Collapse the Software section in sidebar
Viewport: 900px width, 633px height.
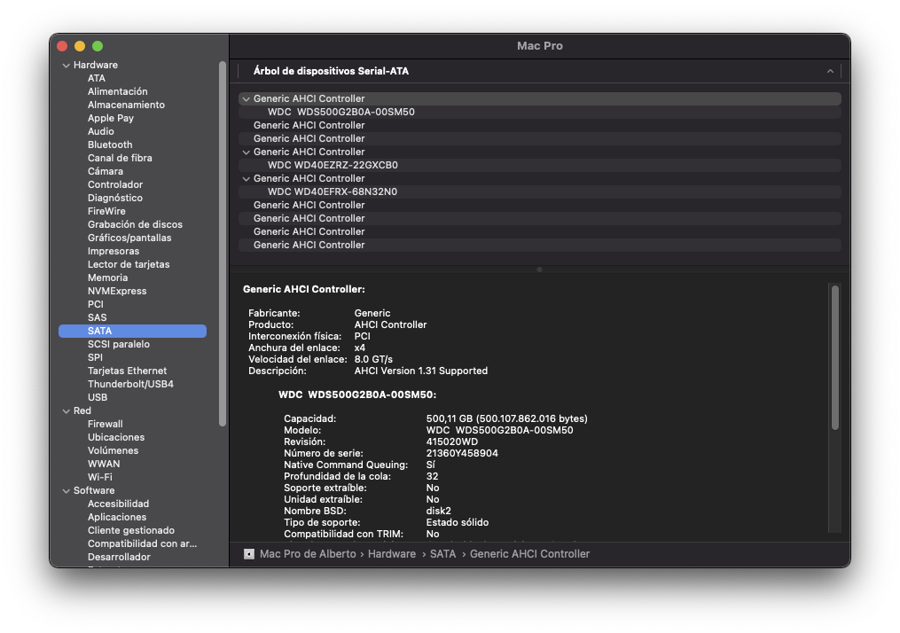[x=66, y=491]
